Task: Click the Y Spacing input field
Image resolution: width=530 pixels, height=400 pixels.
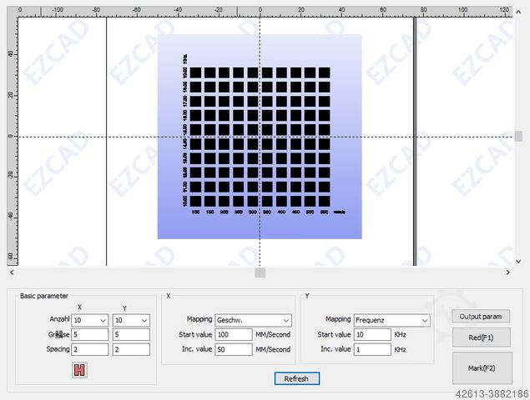Action: pos(131,350)
